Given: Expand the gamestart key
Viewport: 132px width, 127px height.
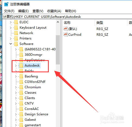Looking at the screenshot, I should click(16, 125).
